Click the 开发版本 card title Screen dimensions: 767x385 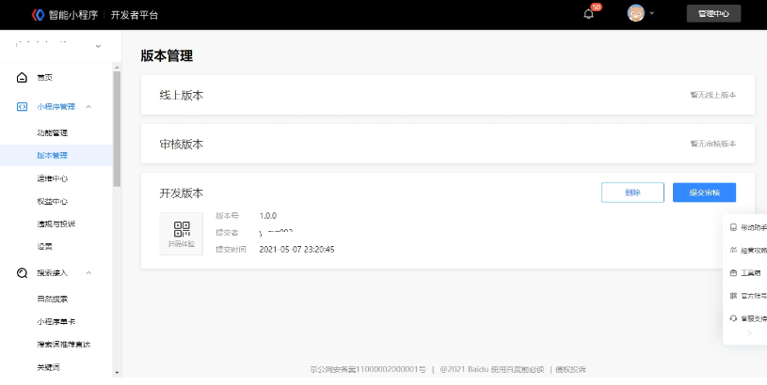click(x=182, y=192)
